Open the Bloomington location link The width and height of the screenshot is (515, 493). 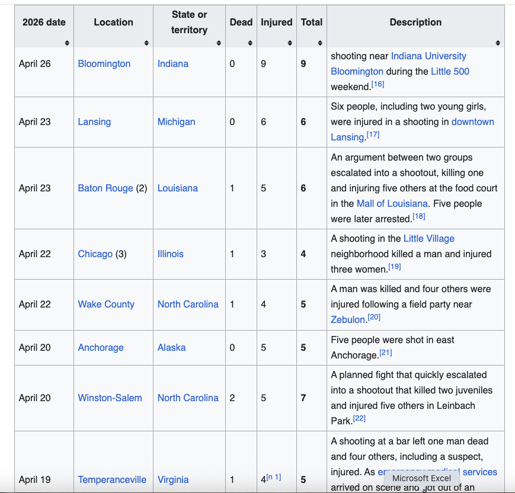click(x=104, y=64)
